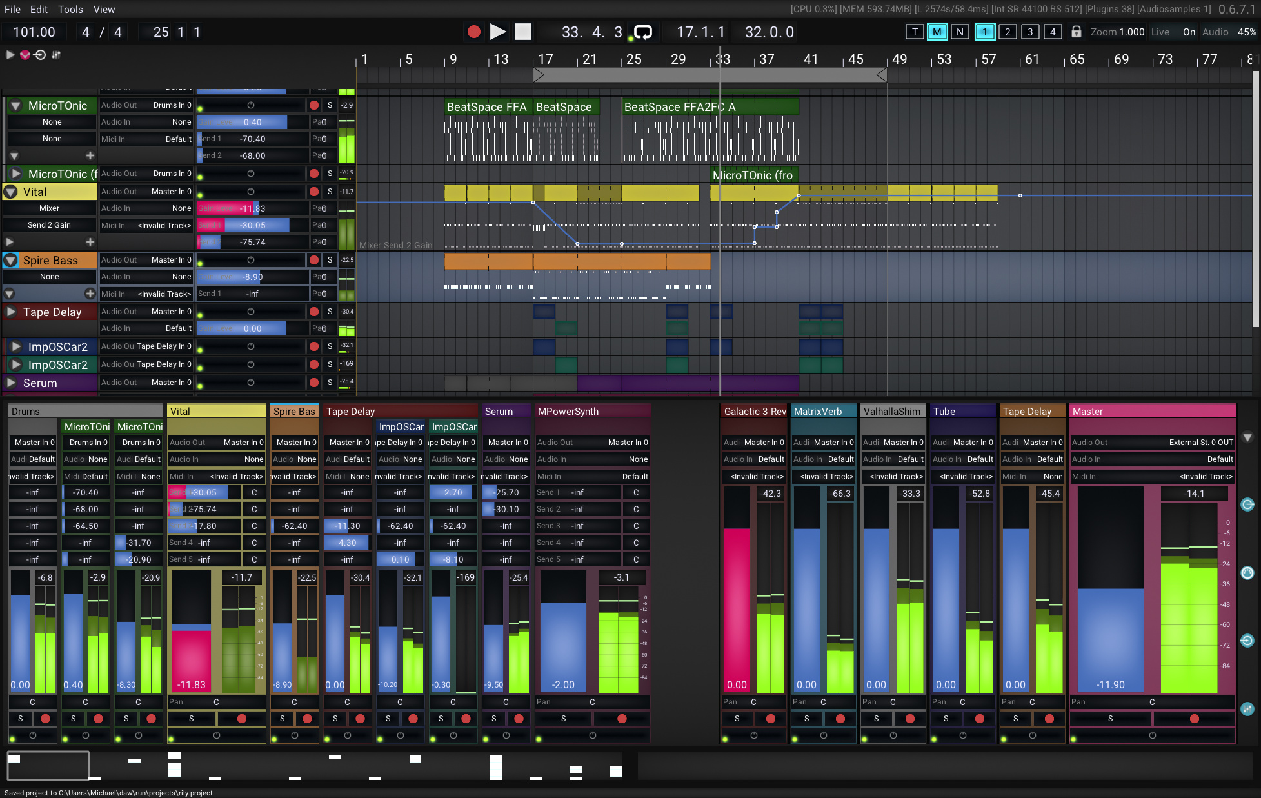The width and height of the screenshot is (1261, 798).
Task: Click the power icon at the Master strip bottom
Action: pos(1153,735)
